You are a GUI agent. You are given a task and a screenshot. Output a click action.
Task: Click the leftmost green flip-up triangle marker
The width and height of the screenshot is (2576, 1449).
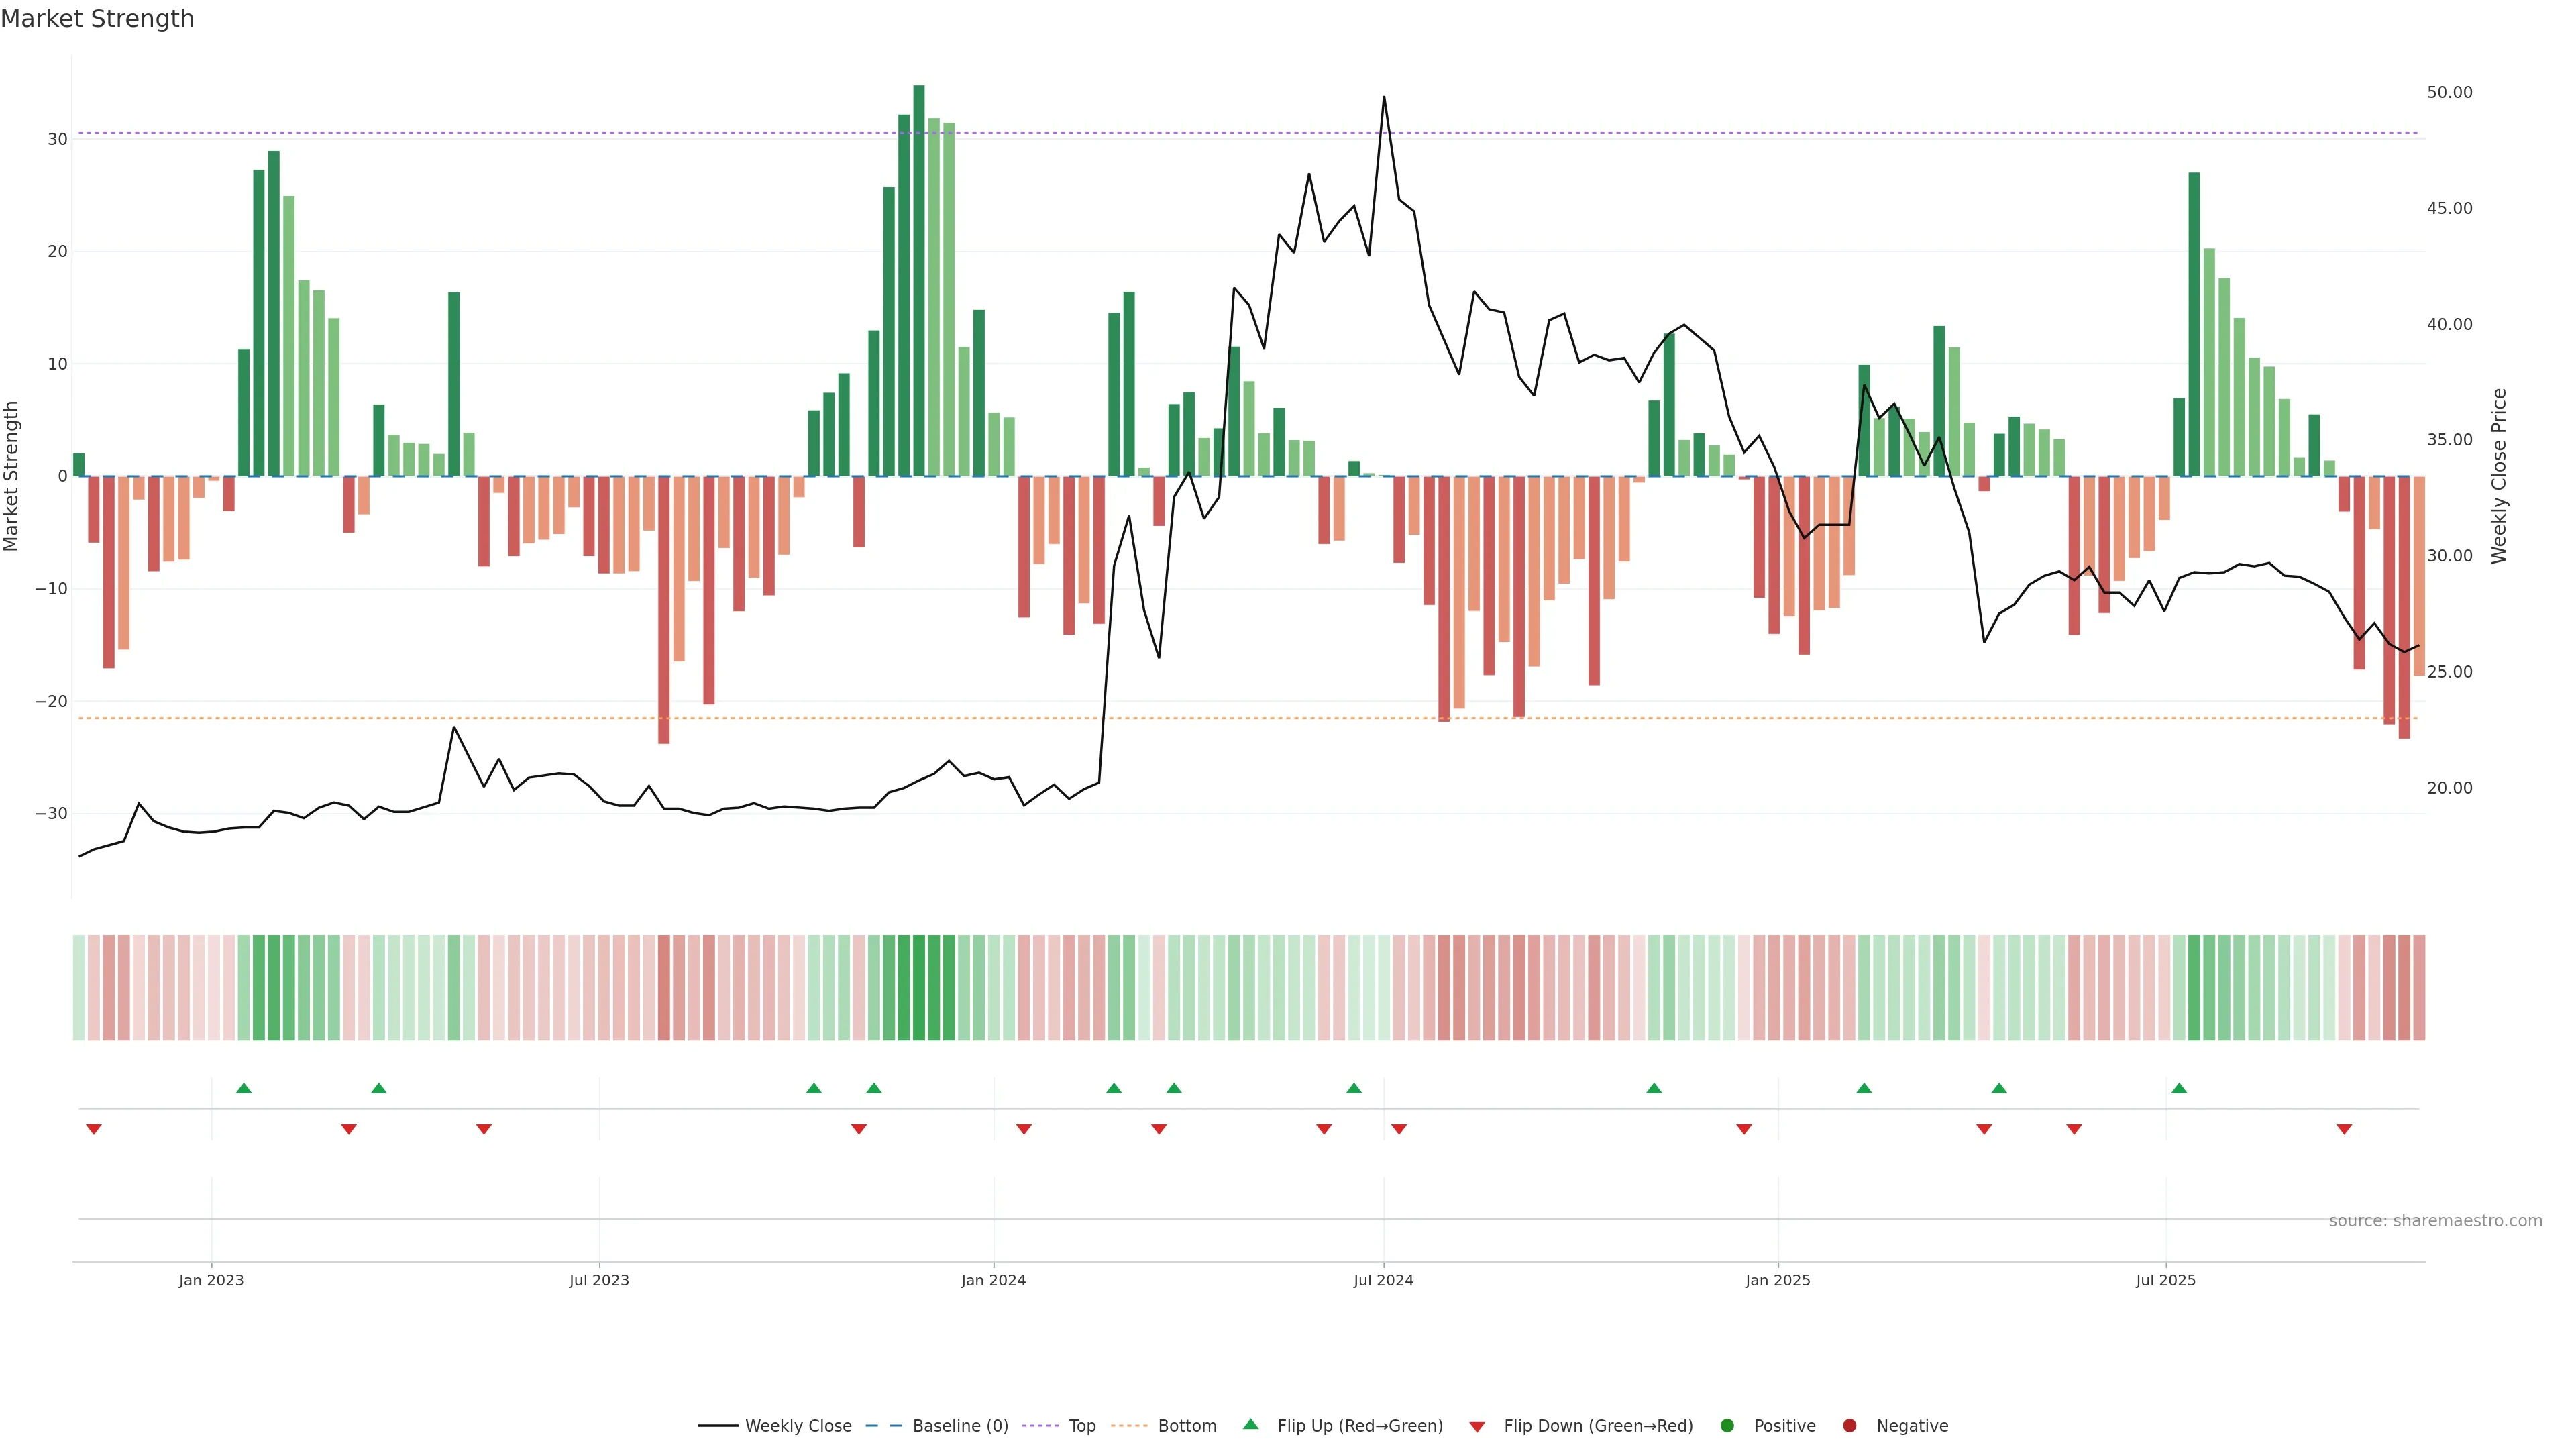click(x=244, y=1088)
